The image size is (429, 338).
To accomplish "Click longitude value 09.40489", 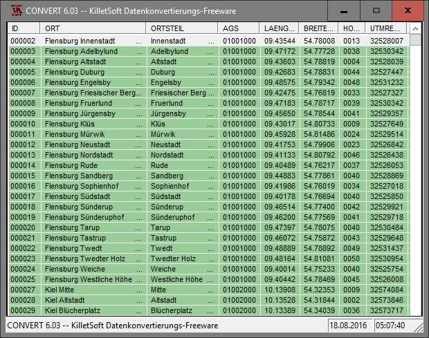I will [x=280, y=166].
